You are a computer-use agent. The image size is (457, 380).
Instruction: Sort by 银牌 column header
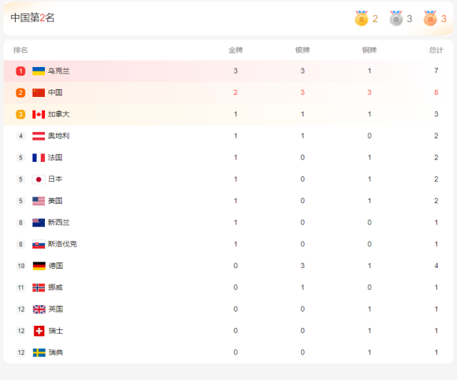[x=302, y=50]
